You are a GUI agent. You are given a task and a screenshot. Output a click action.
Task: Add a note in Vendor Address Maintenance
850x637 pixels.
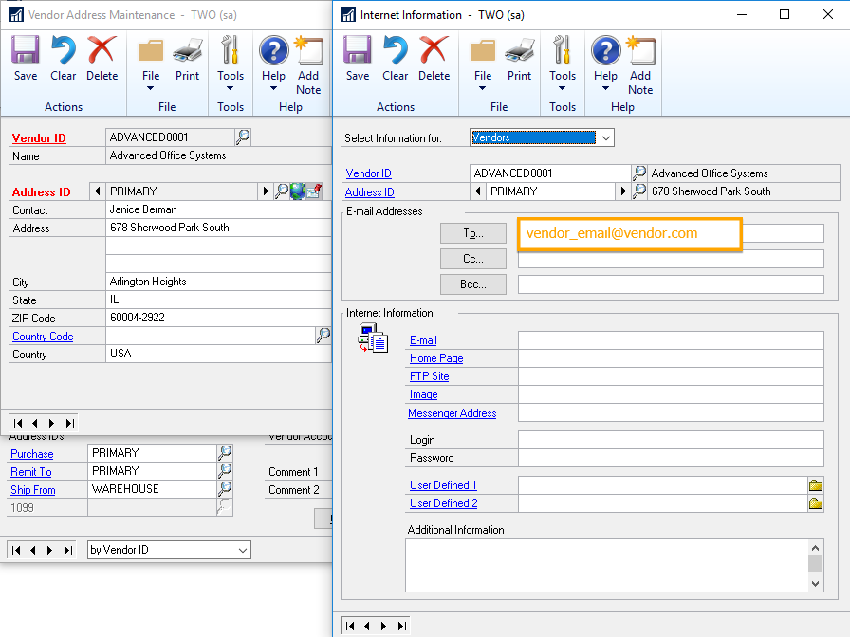[308, 65]
